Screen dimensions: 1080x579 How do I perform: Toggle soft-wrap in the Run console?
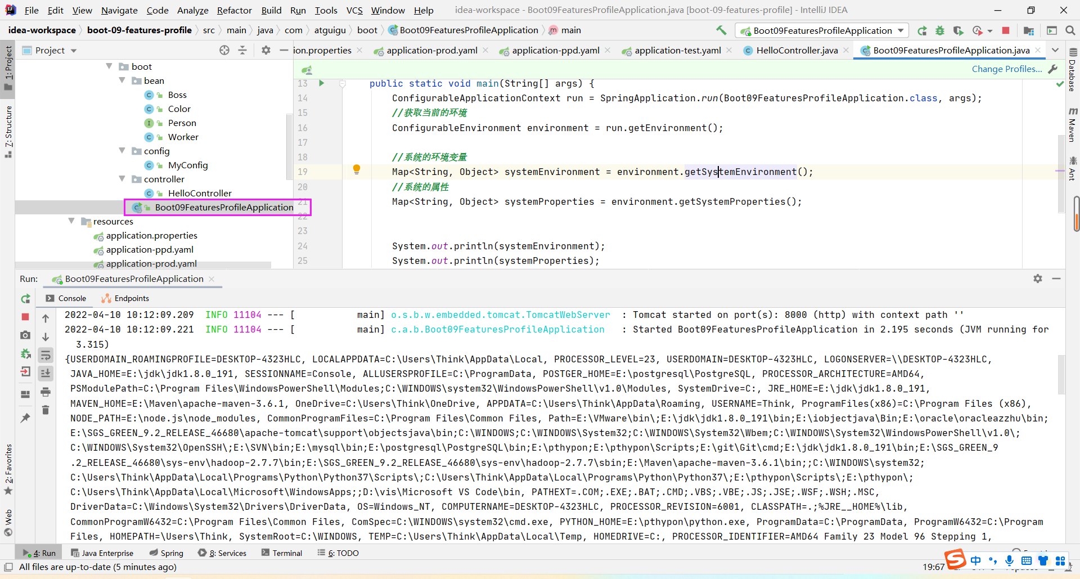tap(46, 355)
